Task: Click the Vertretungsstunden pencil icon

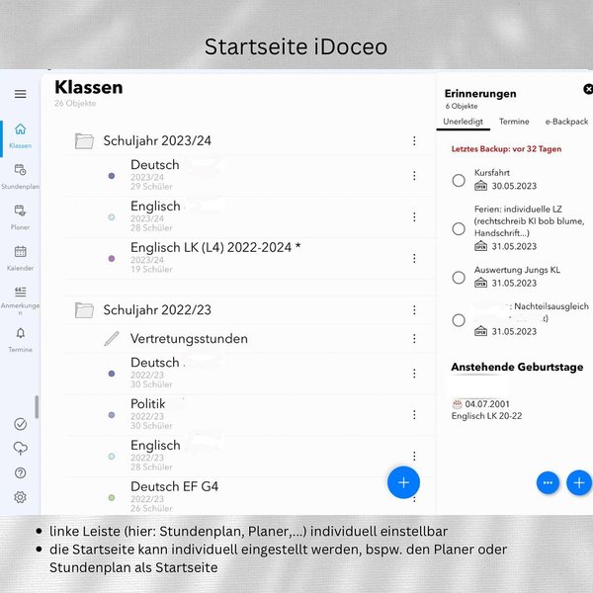Action: coord(112,338)
